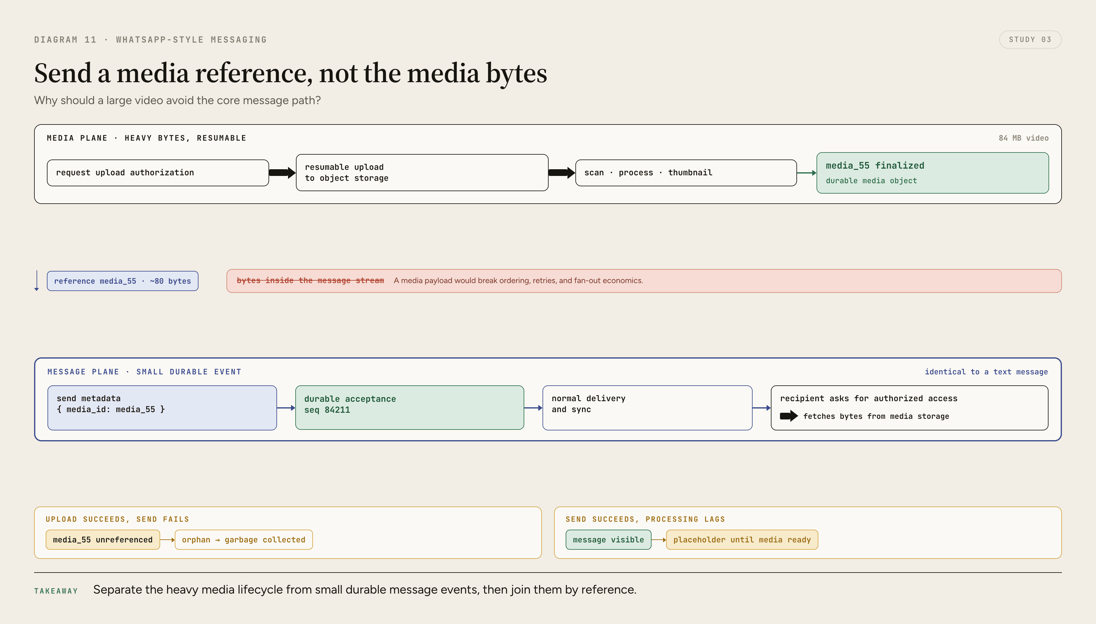The image size is (1096, 624).
Task: Click fetches bytes from media storage text
Action: point(876,416)
